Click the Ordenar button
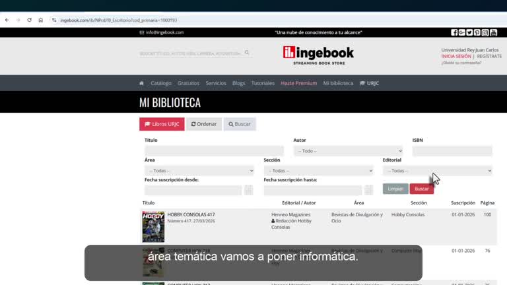Image resolution: width=507 pixels, height=285 pixels. [x=204, y=124]
